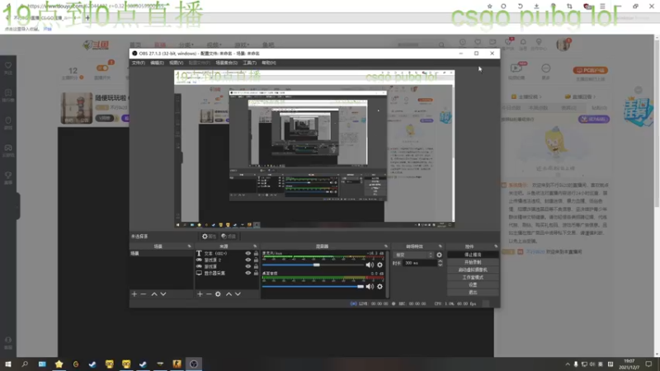
Task: Open the 视图(V) menu in OBS
Action: point(177,63)
